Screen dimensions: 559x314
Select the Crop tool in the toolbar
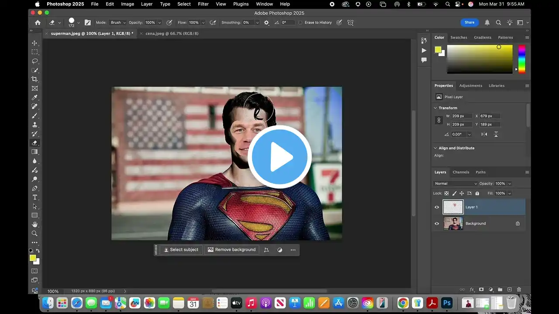tap(35, 79)
